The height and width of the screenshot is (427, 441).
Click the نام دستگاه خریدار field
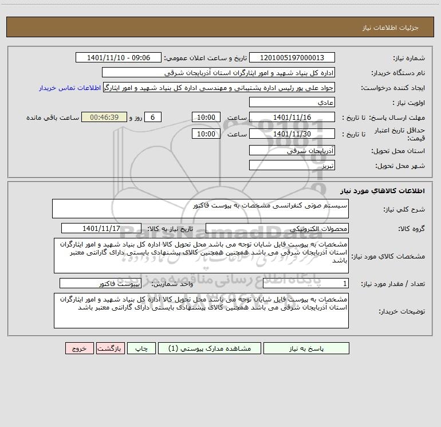[218, 73]
